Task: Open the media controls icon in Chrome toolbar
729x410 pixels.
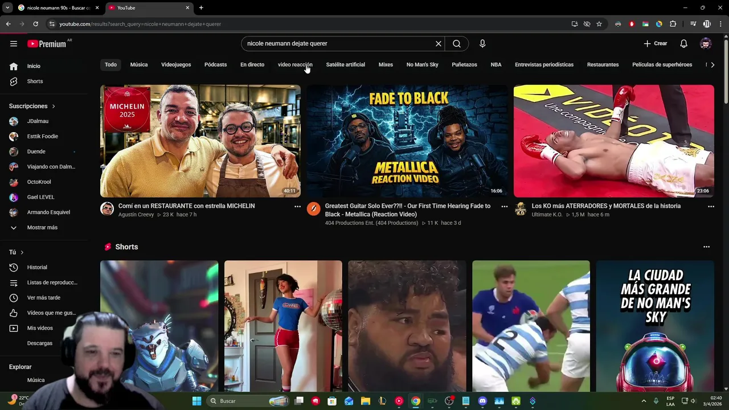Action: point(693,24)
